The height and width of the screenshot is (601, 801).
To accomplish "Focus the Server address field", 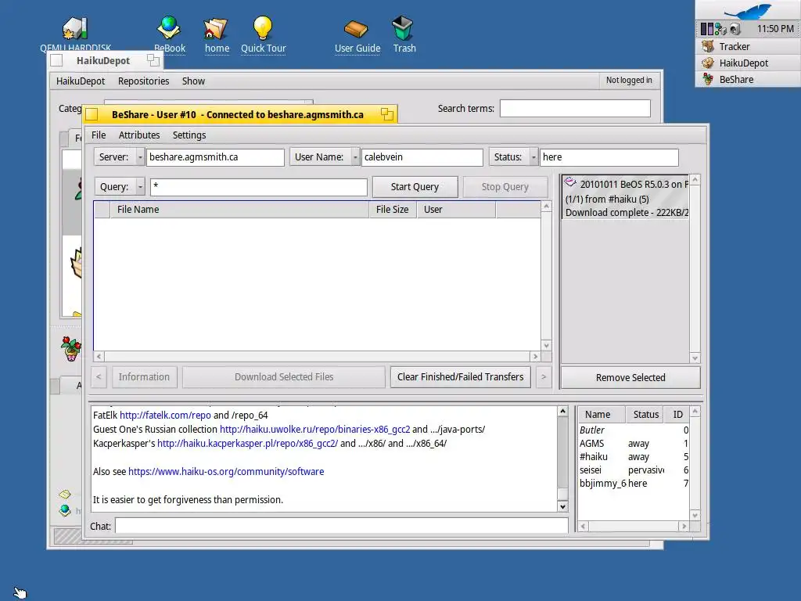I will (x=215, y=157).
